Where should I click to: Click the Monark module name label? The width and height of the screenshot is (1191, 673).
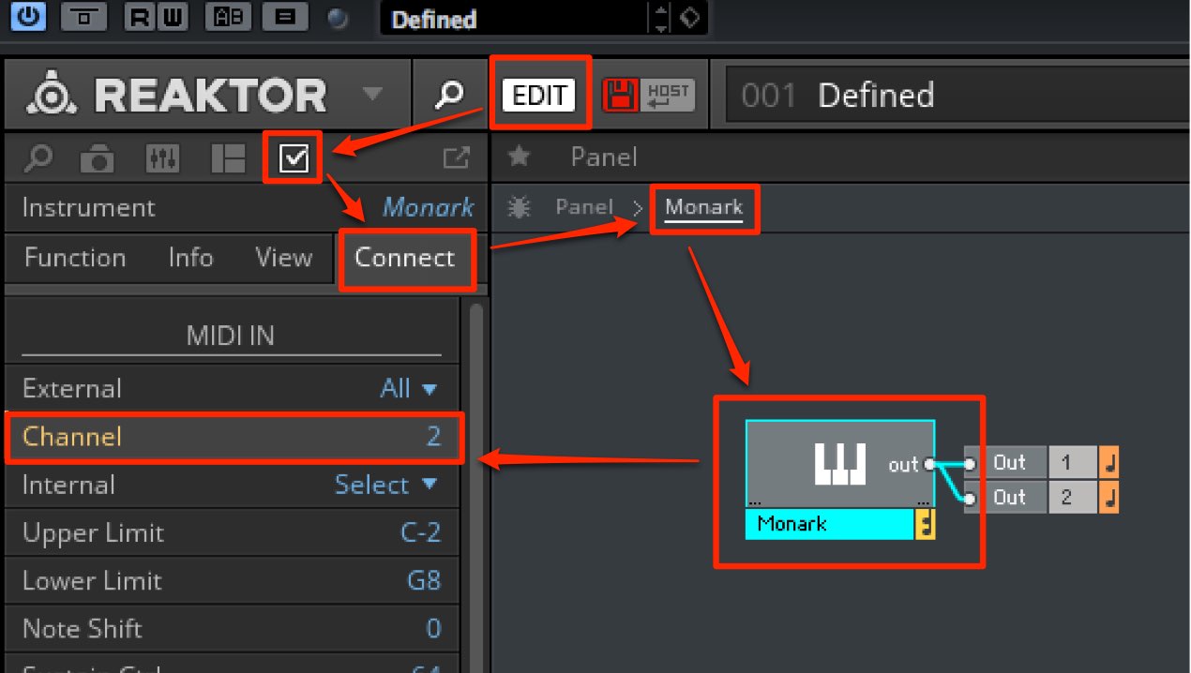[830, 524]
